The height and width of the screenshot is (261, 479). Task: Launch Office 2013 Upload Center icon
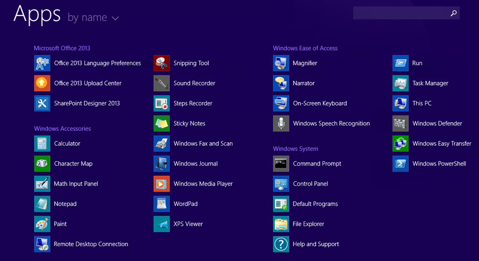[x=42, y=83]
